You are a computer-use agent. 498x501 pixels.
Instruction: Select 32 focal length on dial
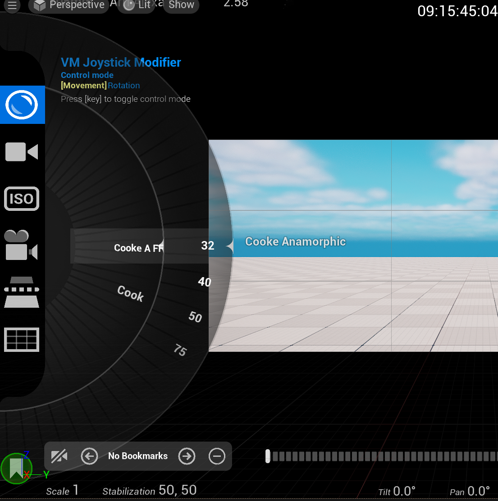click(x=208, y=246)
